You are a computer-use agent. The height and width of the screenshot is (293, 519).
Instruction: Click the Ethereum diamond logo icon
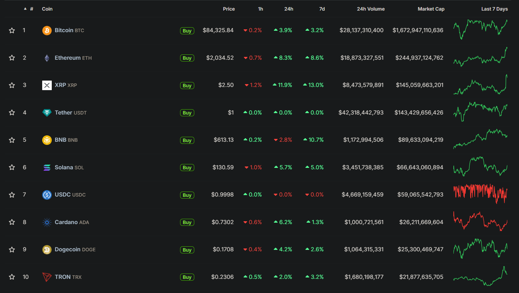(47, 58)
